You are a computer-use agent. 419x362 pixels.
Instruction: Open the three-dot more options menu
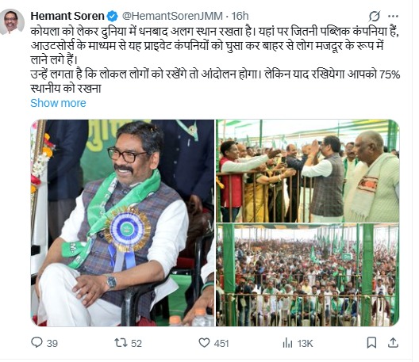(x=393, y=17)
